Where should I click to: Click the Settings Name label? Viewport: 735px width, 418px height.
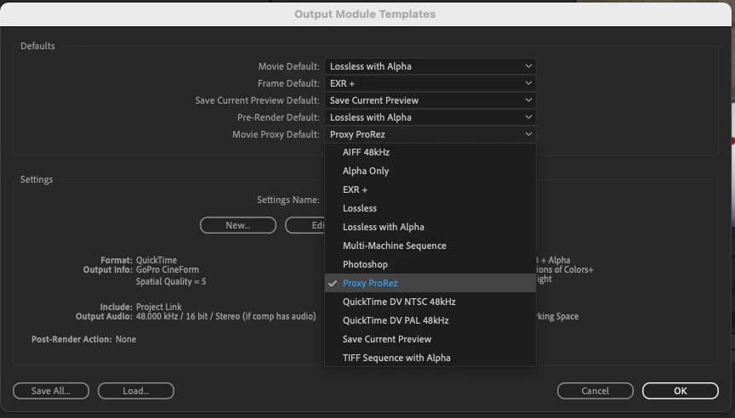pos(288,200)
